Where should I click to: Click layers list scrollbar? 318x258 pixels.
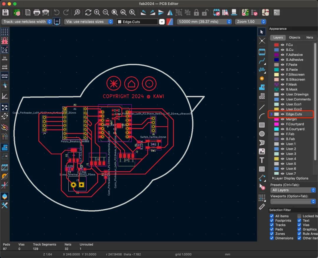(315, 101)
